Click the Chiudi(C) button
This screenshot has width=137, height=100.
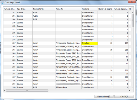point(124,96)
